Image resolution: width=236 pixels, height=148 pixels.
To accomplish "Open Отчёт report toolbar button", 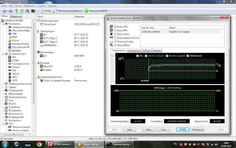I will (45, 11).
